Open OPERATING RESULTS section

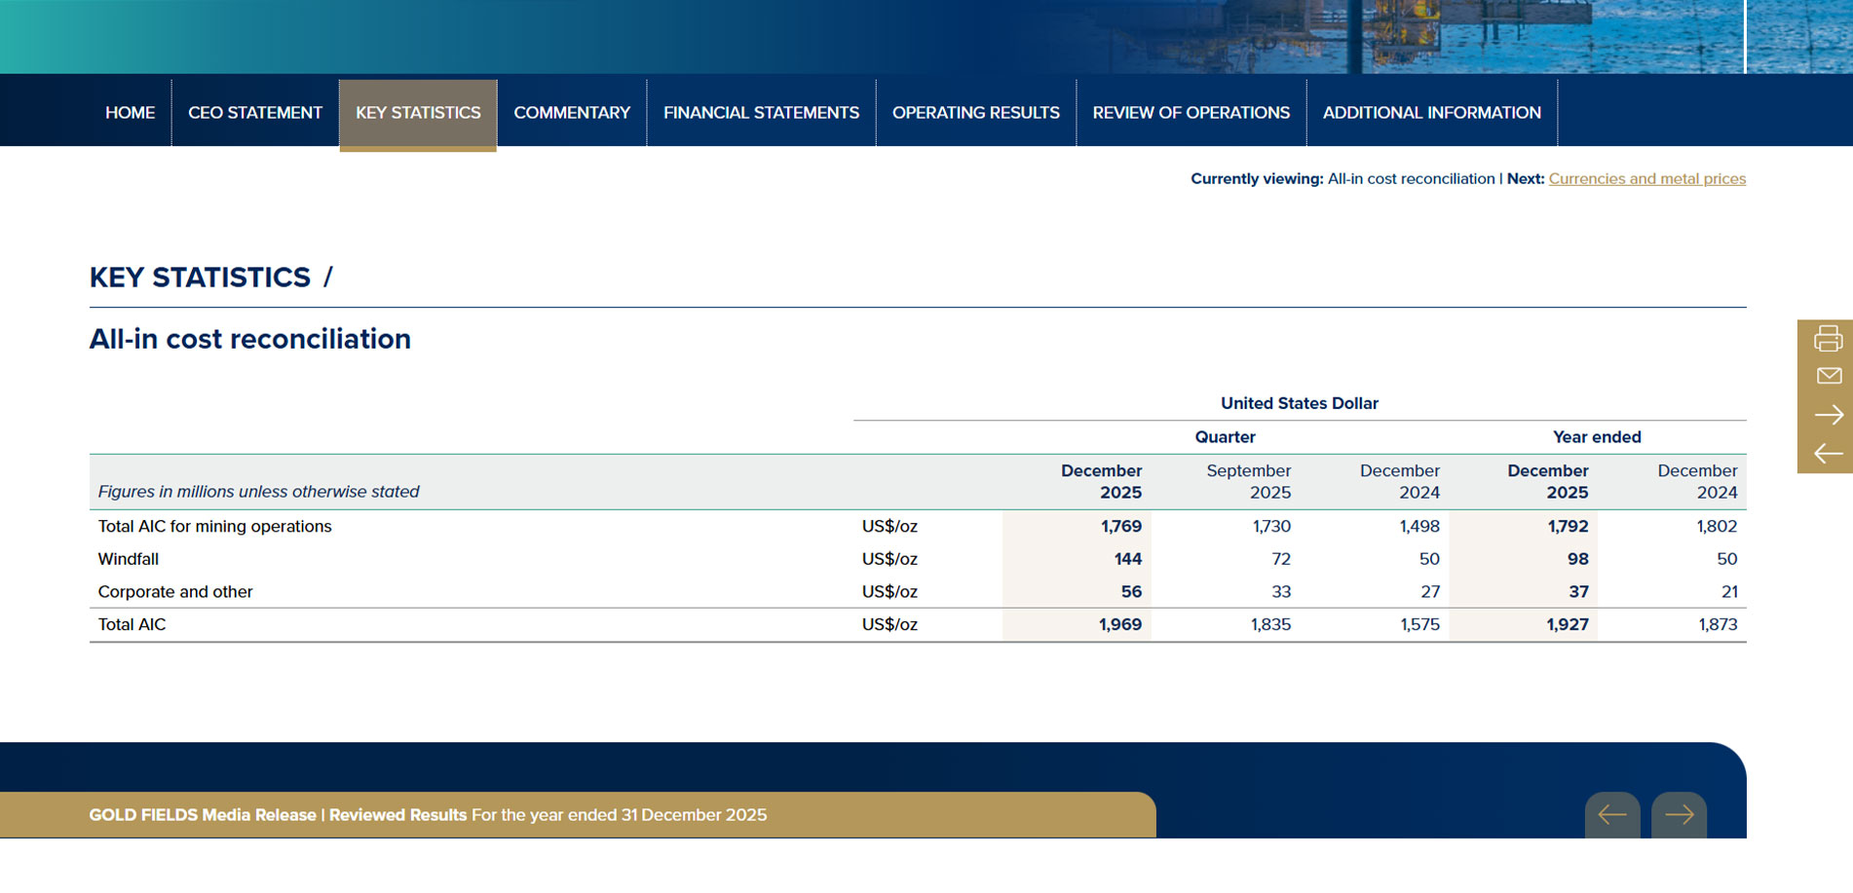point(976,113)
